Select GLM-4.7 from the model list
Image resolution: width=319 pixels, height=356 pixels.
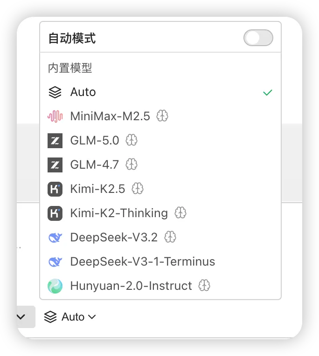(x=95, y=164)
